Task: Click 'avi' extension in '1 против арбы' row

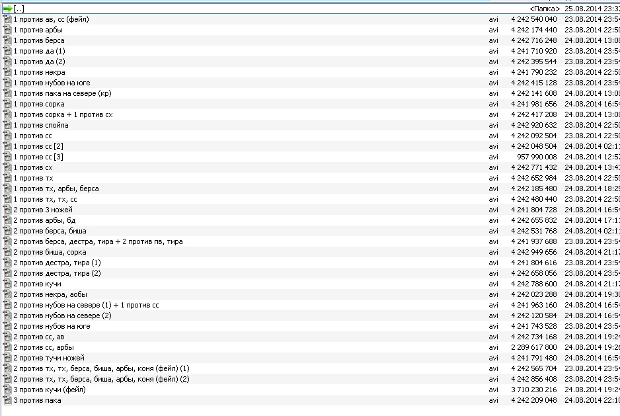Action: pos(493,30)
